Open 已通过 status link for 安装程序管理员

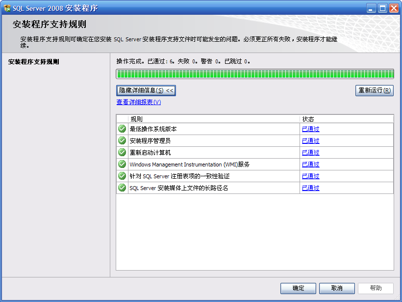pos(310,141)
